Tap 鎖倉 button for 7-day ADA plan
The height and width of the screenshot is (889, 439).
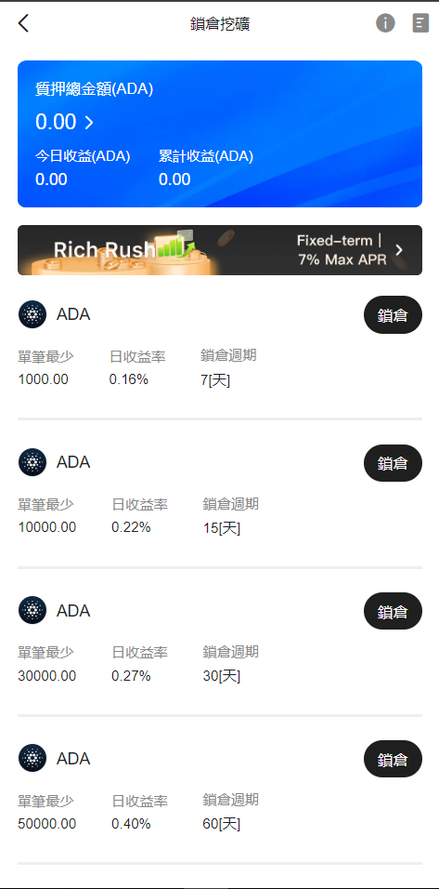[x=393, y=314]
